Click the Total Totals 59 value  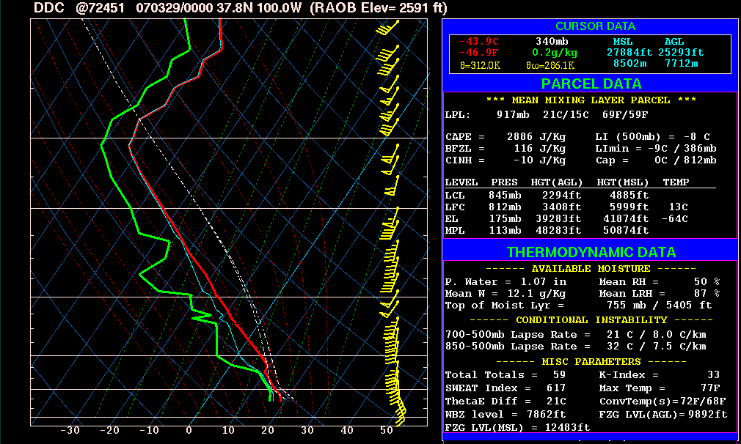tap(559, 375)
